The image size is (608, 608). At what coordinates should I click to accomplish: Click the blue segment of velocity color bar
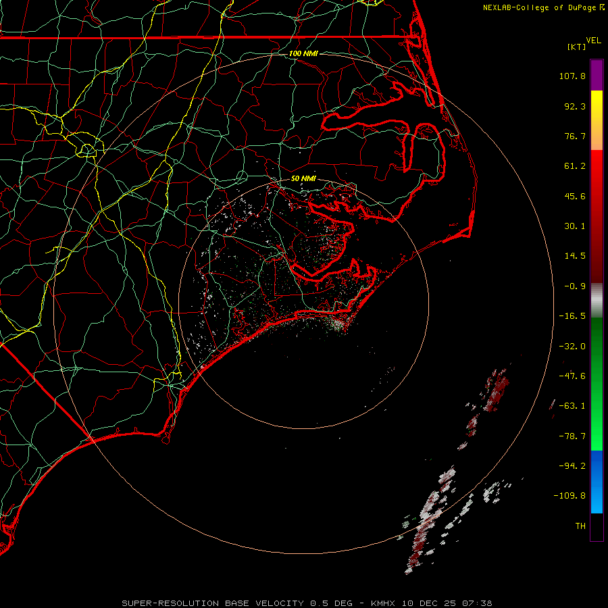pyautogui.click(x=597, y=482)
